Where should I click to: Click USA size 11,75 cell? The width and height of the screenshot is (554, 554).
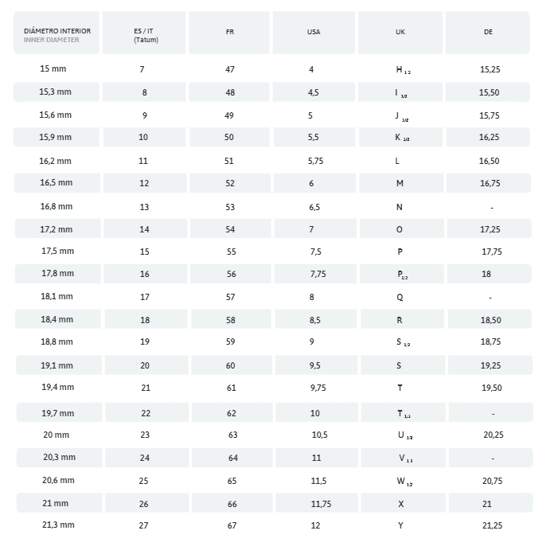pos(322,504)
